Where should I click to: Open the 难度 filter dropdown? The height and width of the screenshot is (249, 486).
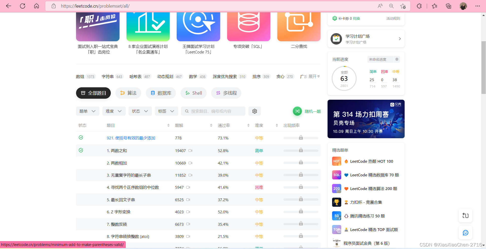114,111
